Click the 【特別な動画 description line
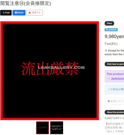This screenshot has height=135, width=124. [x=114, y=124]
